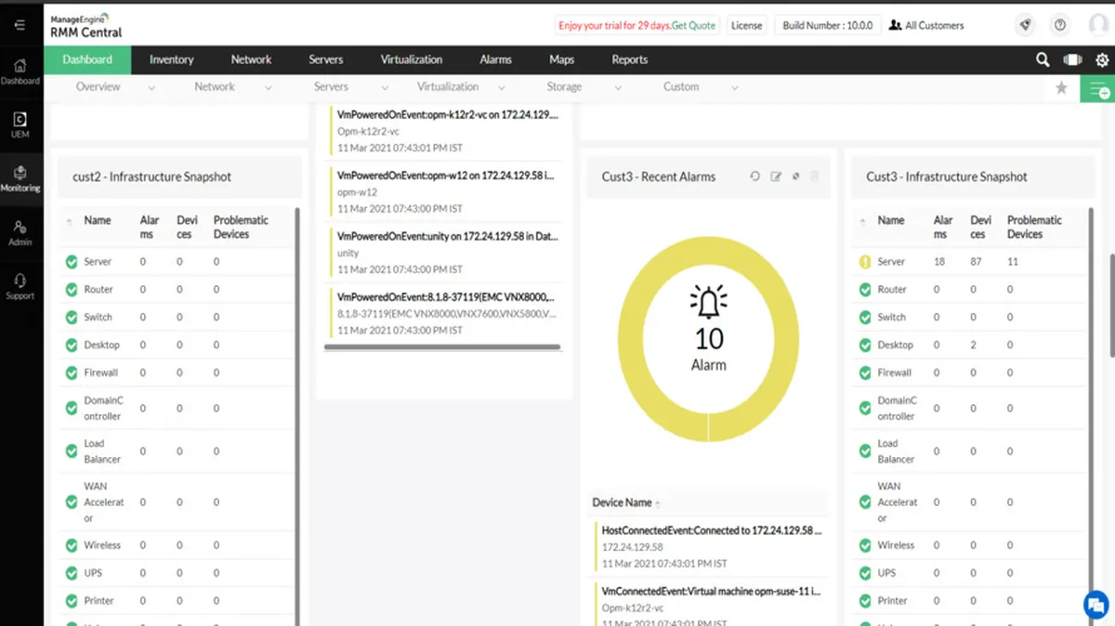Open the Maps tab
Image resolution: width=1115 pixels, height=626 pixels.
click(562, 59)
